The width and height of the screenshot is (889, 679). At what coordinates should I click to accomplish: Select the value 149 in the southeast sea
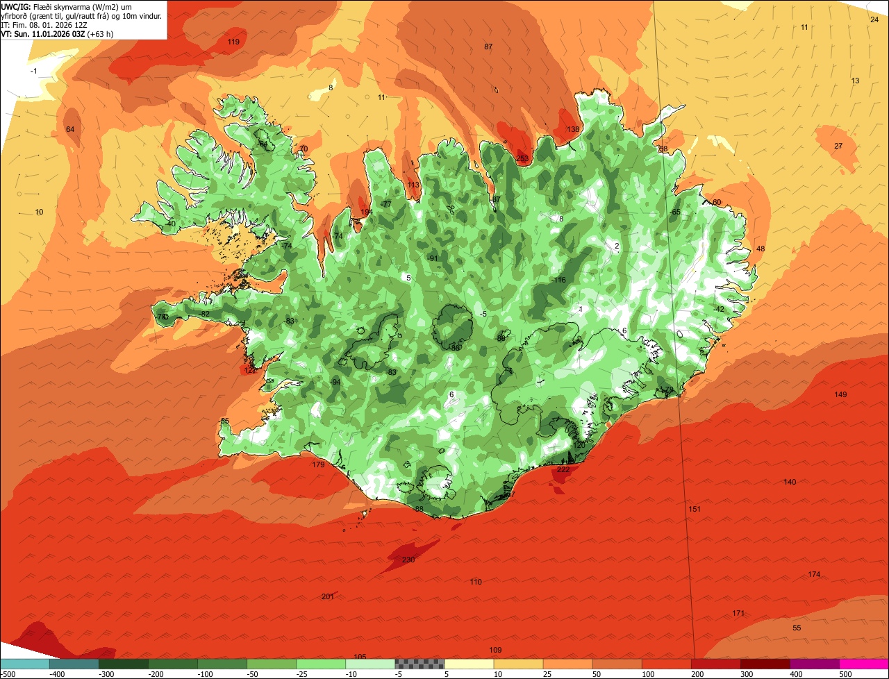(x=840, y=394)
